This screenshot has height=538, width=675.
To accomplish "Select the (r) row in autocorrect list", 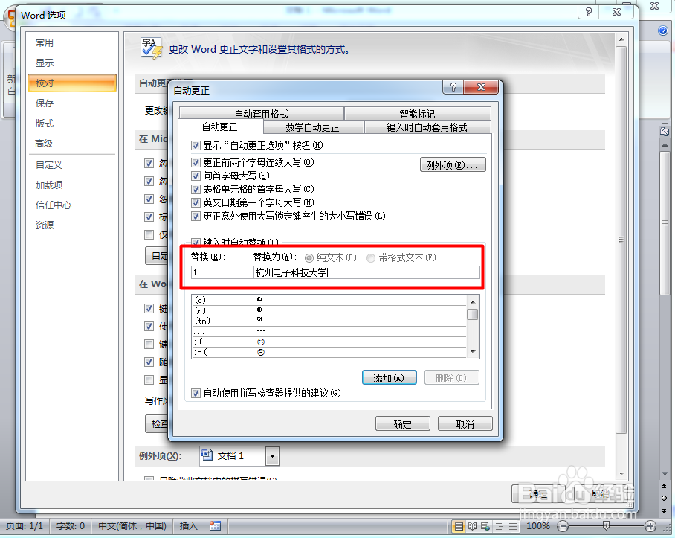I will pos(329,310).
